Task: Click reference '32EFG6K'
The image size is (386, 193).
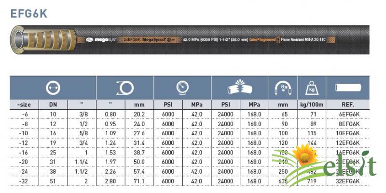Action: pos(348,181)
